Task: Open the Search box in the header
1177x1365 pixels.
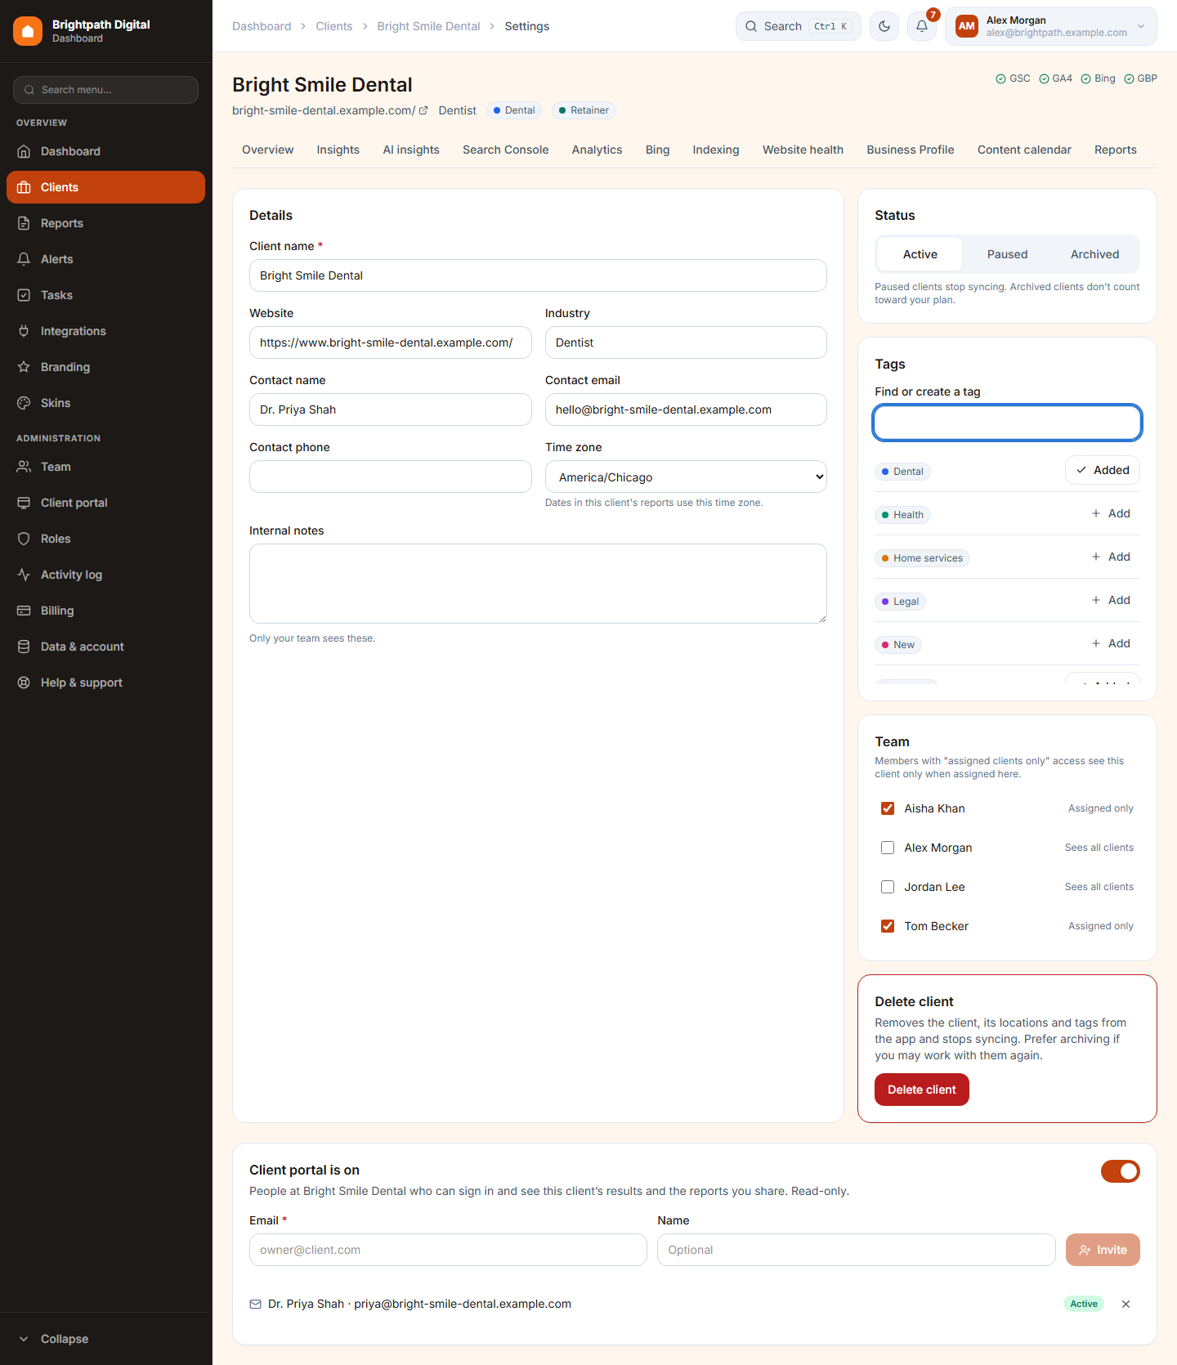Action: [x=799, y=26]
